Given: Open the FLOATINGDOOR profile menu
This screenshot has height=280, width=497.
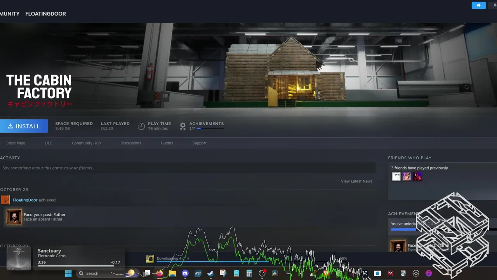Looking at the screenshot, I should point(45,14).
